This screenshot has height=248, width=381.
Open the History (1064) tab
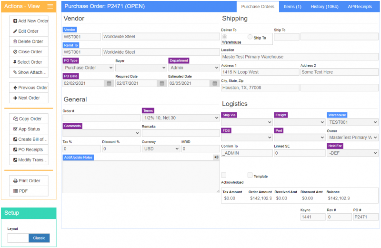click(x=324, y=7)
